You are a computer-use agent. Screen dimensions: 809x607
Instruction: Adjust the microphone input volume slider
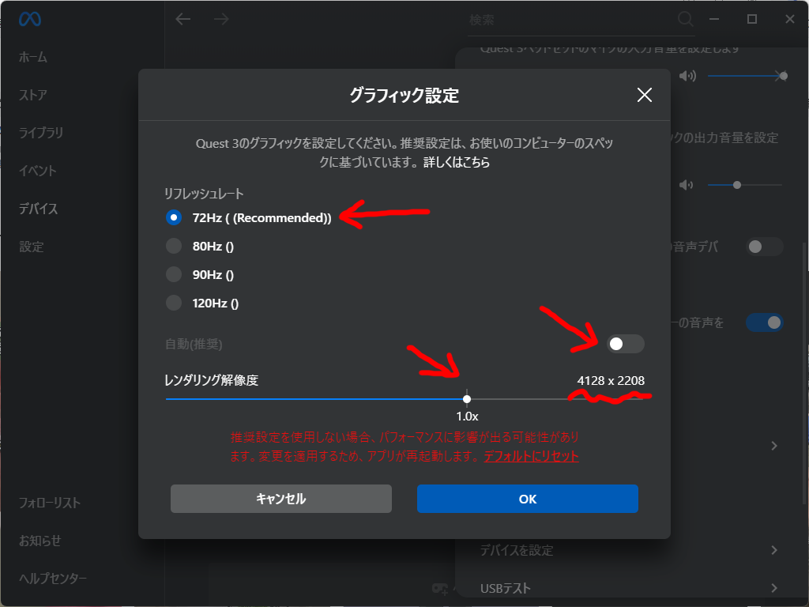coord(747,76)
